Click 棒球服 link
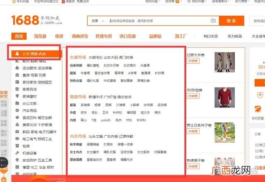Viewport: 265px width, 182px height. 131,113
